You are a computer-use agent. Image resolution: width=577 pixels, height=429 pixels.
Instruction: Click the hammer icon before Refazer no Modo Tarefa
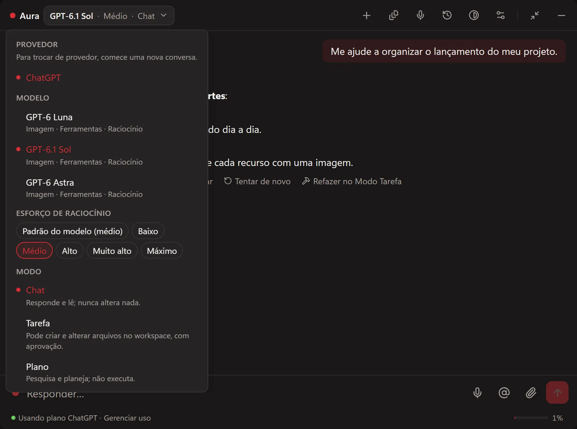(306, 181)
